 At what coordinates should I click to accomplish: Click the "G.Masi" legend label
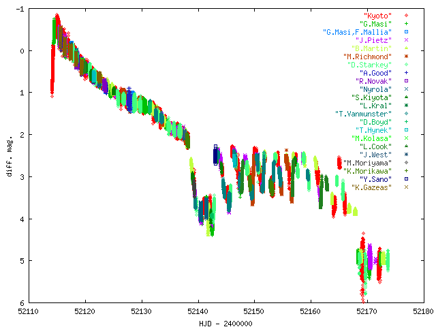click(375, 24)
